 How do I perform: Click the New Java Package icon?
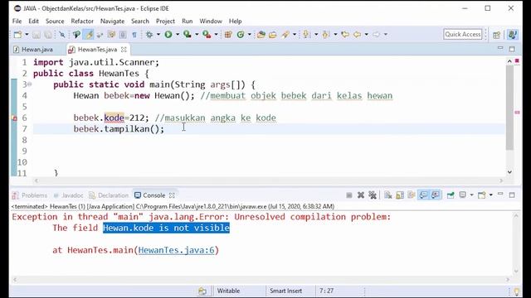coord(228,35)
